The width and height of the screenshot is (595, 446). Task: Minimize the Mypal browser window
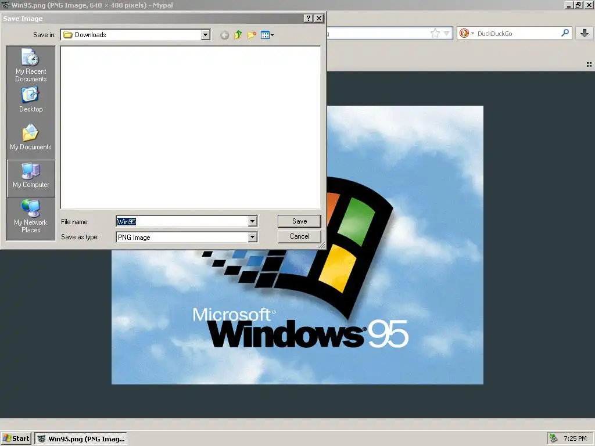[x=568, y=5]
